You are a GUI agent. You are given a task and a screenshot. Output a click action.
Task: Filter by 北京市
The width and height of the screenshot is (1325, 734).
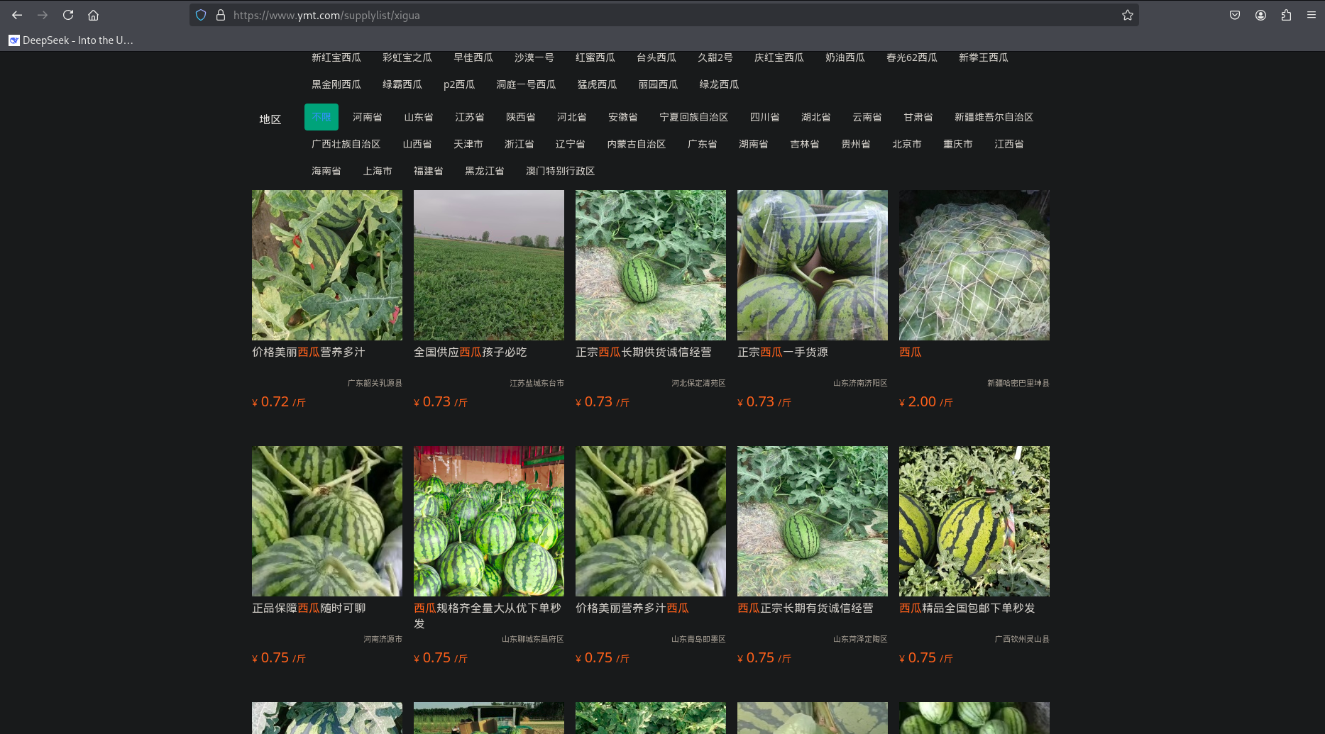[x=907, y=144]
